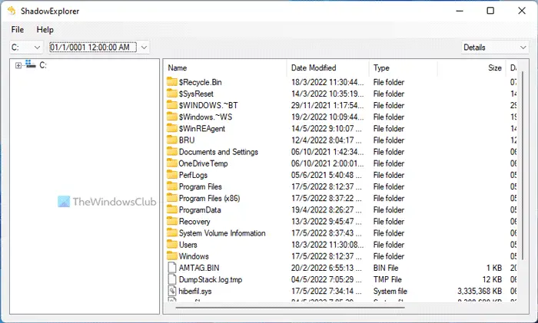Click the $WINDOWS.~BT folder icon
The width and height of the screenshot is (538, 323).
[x=172, y=105]
